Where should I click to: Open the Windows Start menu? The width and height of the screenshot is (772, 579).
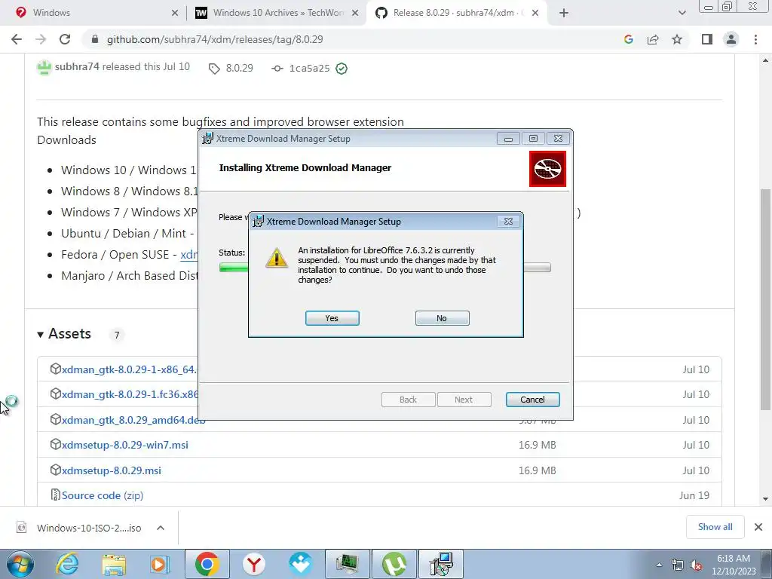point(20,564)
